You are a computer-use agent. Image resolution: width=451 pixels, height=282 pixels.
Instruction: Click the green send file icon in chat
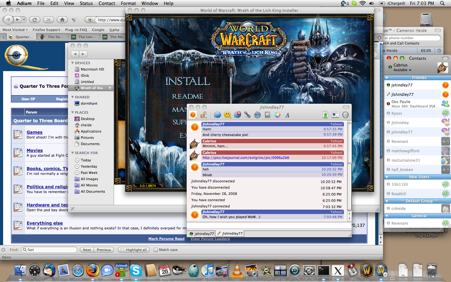[x=325, y=115]
